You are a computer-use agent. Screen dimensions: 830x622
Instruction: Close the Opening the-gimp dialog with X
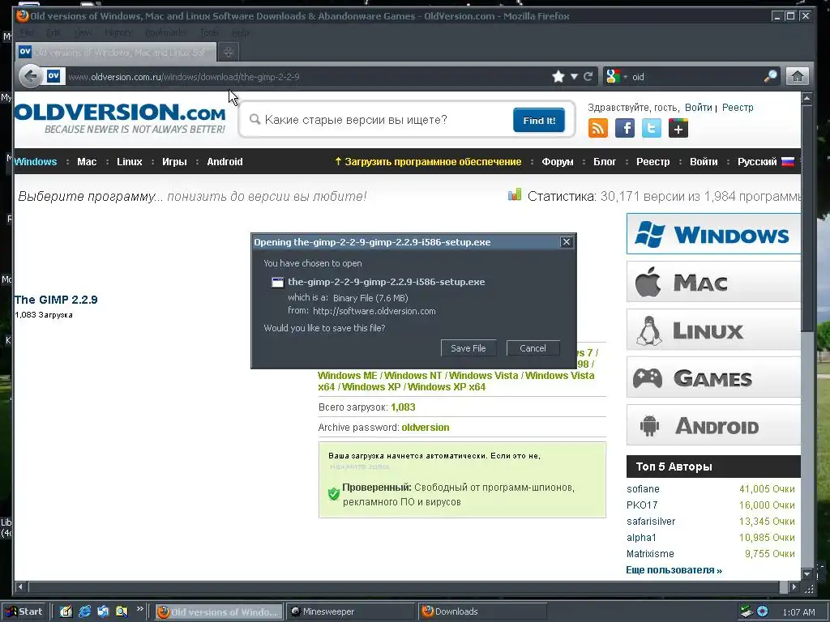[566, 241]
